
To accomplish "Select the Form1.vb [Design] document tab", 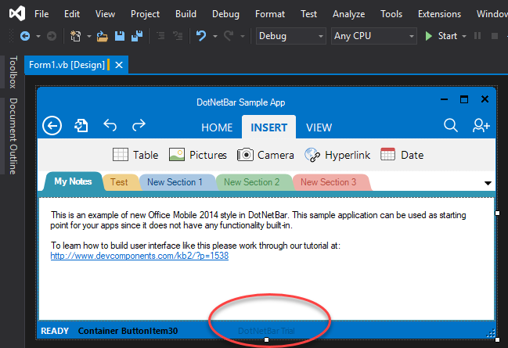I will pos(67,65).
